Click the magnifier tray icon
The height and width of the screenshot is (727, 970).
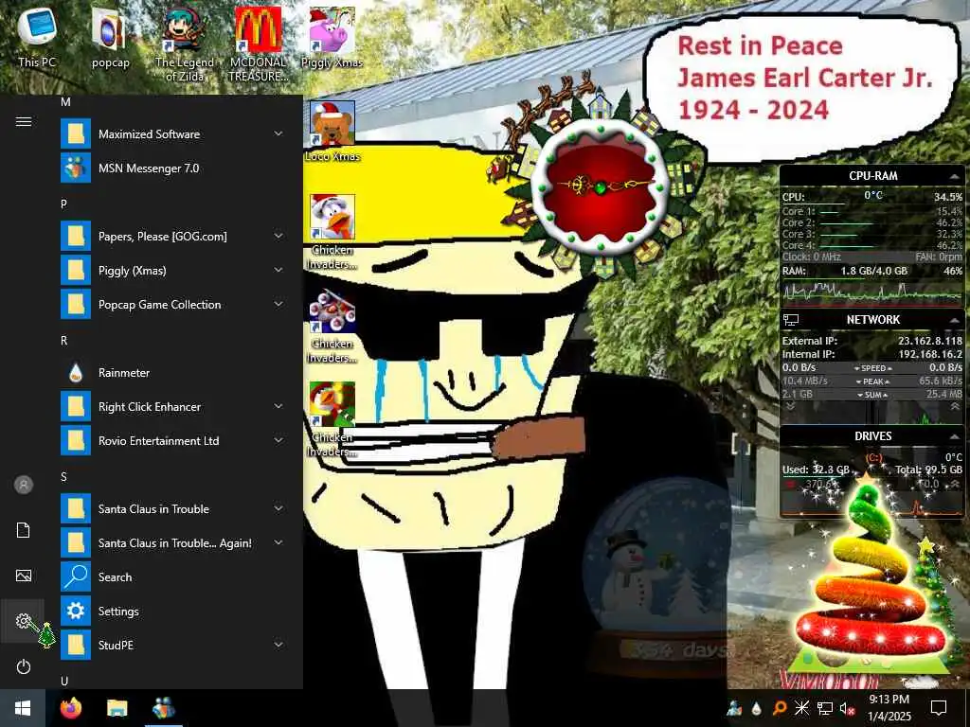780,708
